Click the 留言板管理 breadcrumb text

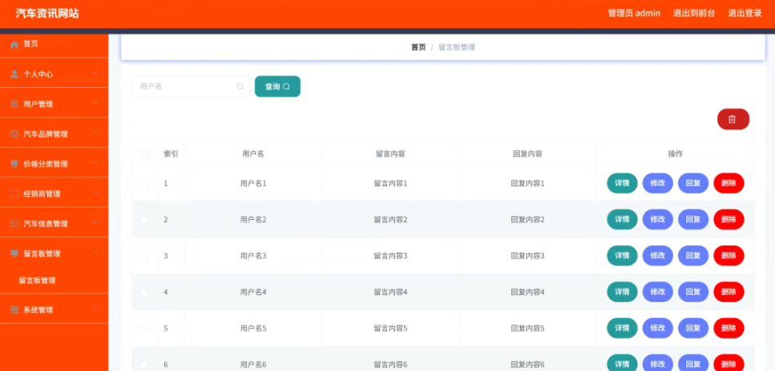tap(457, 47)
